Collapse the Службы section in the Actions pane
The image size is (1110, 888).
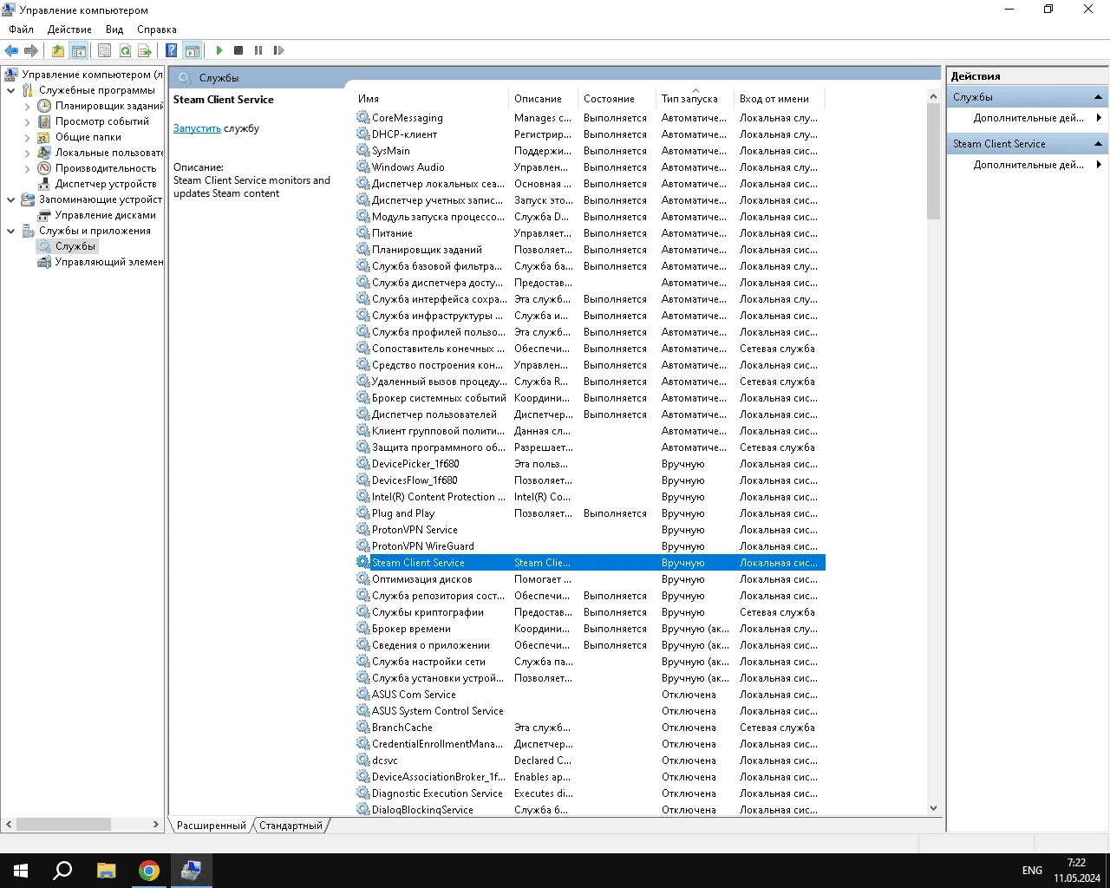pyautogui.click(x=1098, y=97)
